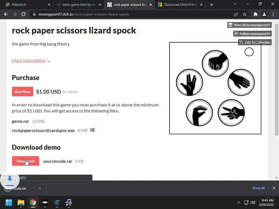The height and width of the screenshot is (209, 279).
Task: Go back to the previous page
Action: 6,14
